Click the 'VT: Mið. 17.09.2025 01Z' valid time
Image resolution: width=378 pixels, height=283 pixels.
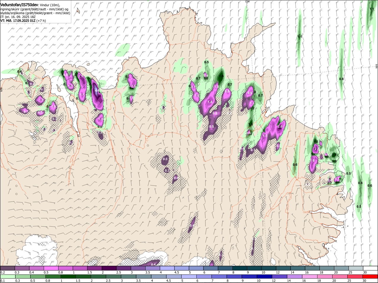point(18,21)
